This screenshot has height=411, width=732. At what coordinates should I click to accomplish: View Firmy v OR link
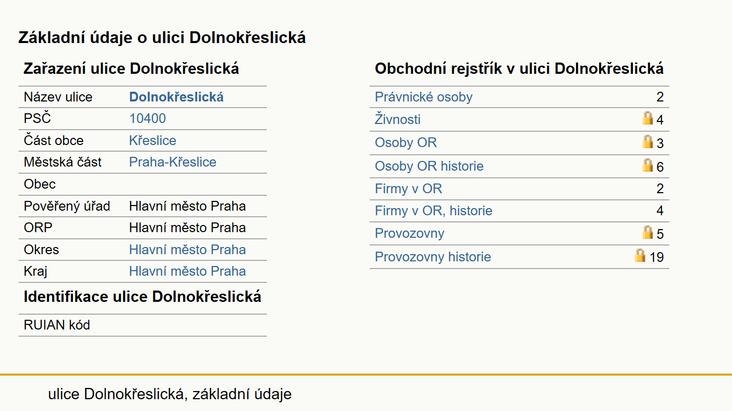pos(408,189)
